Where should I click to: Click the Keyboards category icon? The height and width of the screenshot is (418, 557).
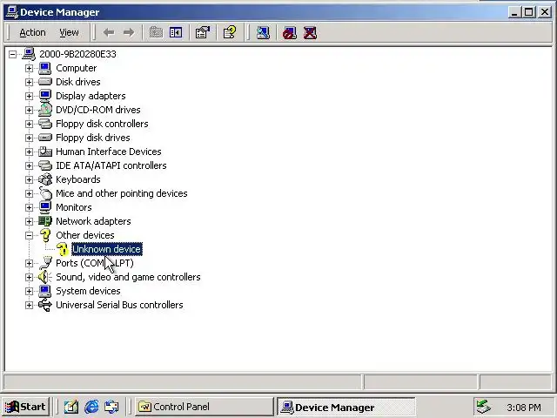45,179
